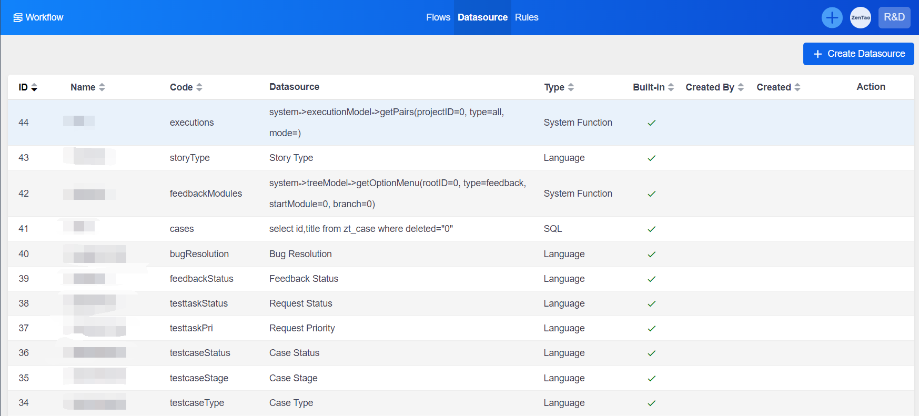The height and width of the screenshot is (416, 919).
Task: Click Built-in checkmark for testcaseType row
Action: (651, 403)
